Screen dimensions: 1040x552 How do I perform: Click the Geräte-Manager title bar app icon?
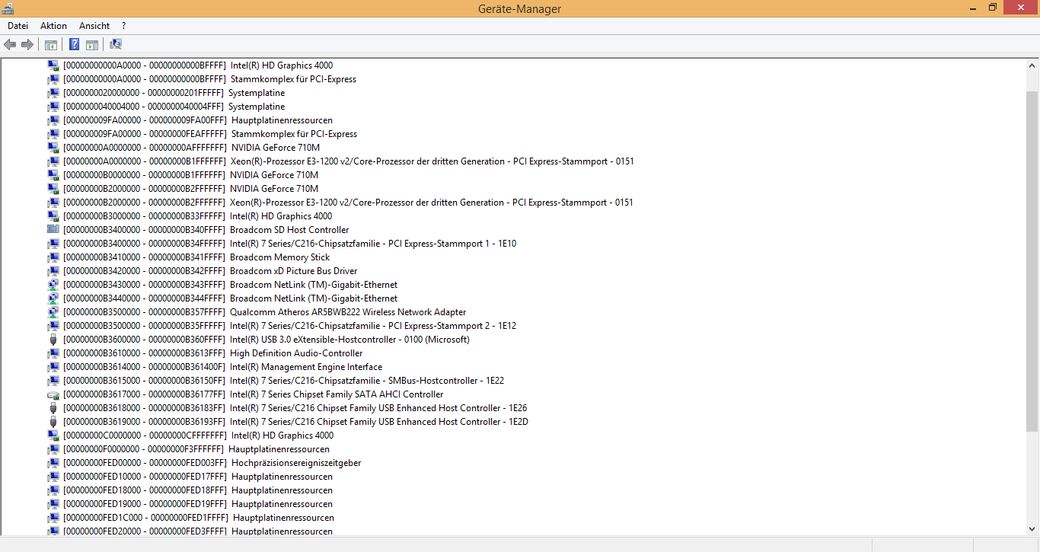coord(8,8)
